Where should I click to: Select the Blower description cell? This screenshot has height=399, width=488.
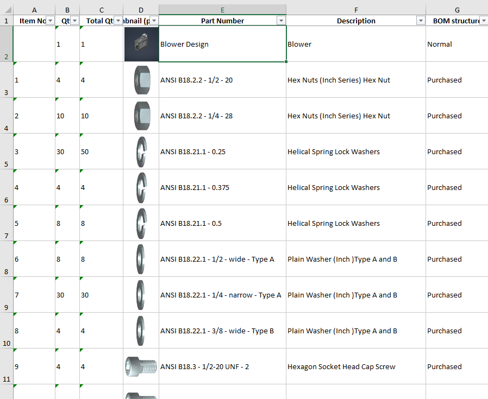click(x=356, y=44)
